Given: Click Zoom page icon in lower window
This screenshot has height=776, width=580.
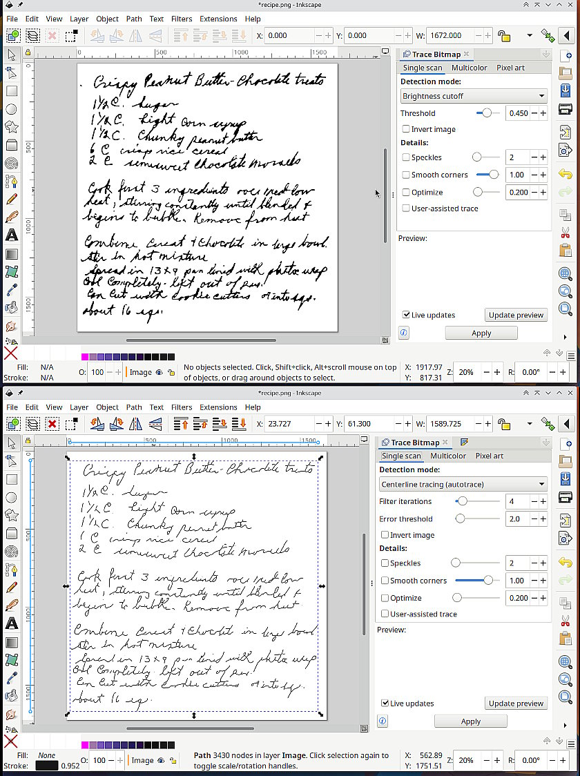Looking at the screenshot, I should (565, 697).
